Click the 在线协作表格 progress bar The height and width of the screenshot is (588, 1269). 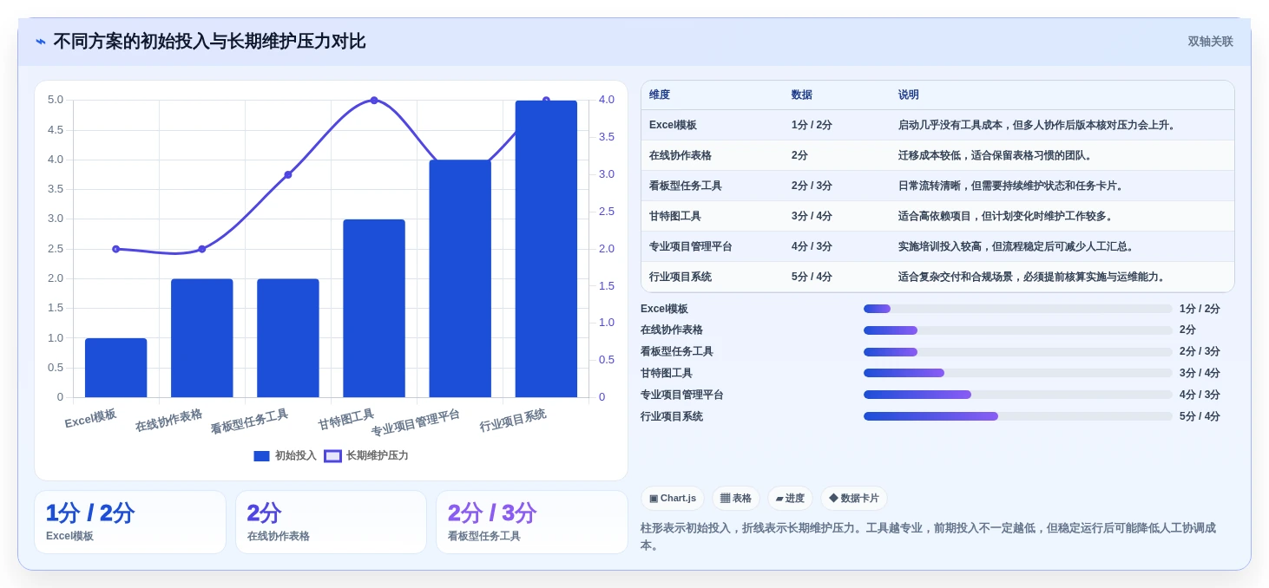(x=1017, y=330)
